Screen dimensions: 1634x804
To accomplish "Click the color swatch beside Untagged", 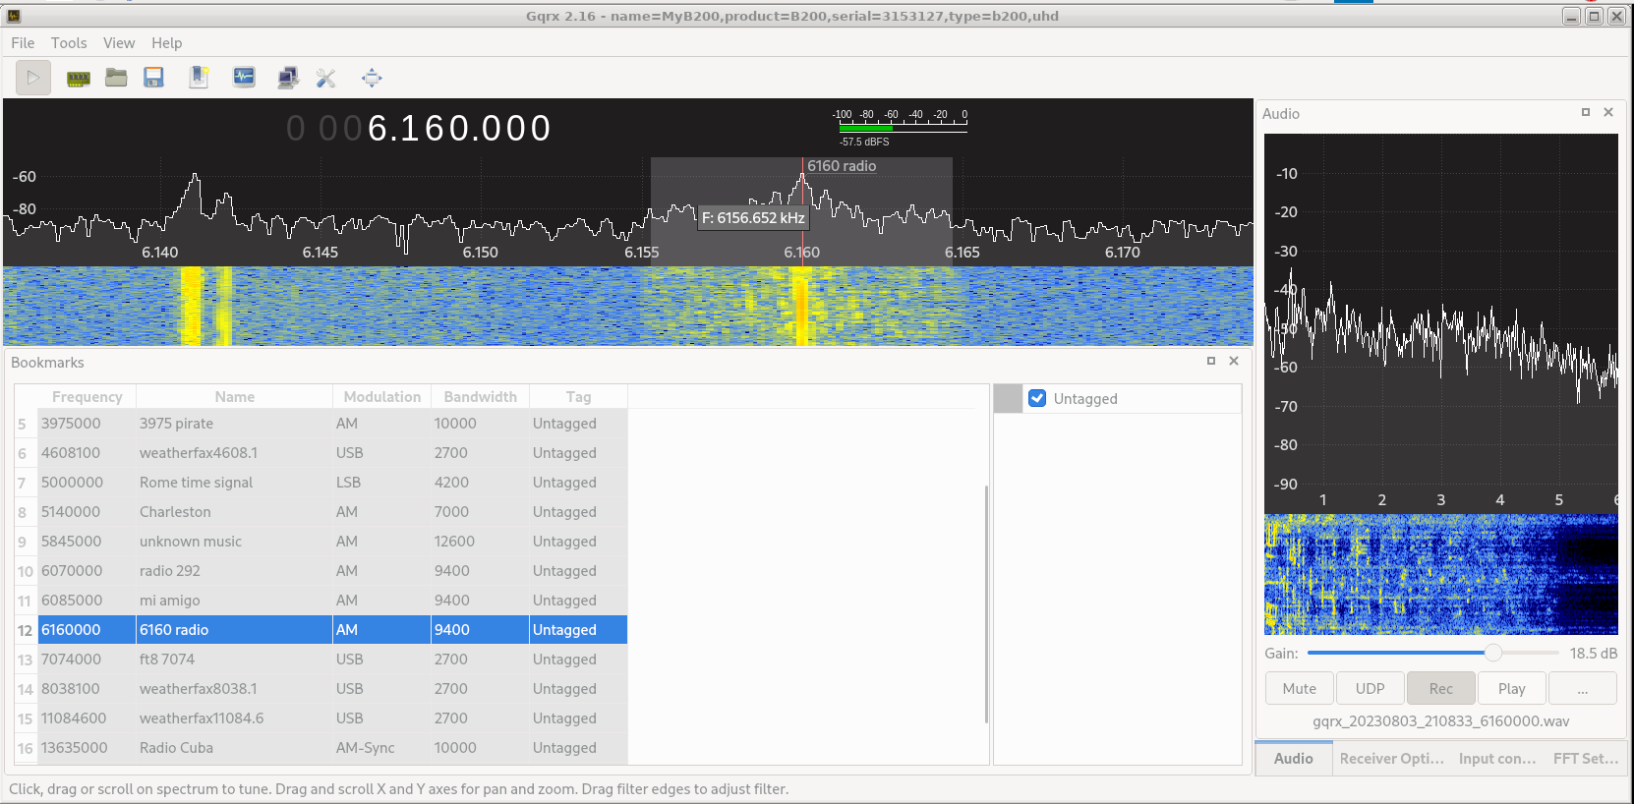I will click(1008, 398).
